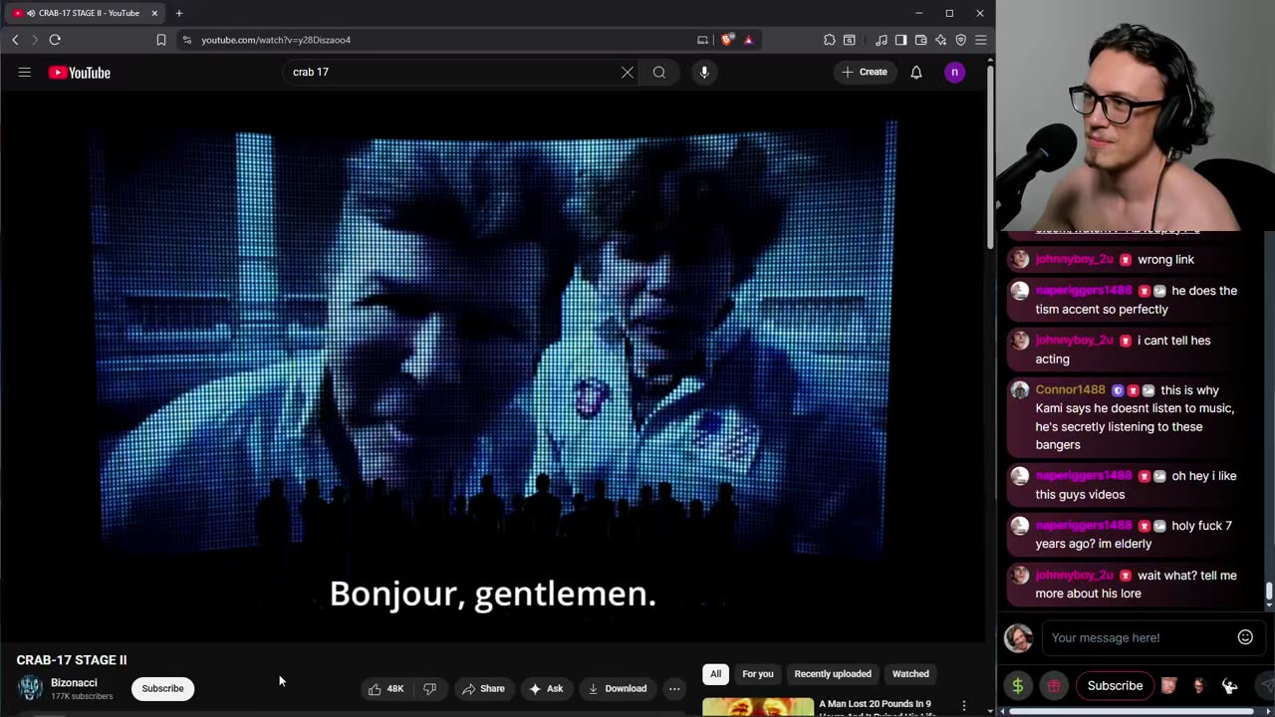This screenshot has width=1275, height=717.
Task: Open the Bizonacci channel name link
Action: pos(74,683)
